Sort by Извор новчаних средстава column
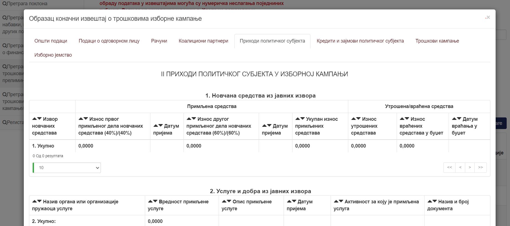Viewport: 510px width, 226px height. click(37, 119)
